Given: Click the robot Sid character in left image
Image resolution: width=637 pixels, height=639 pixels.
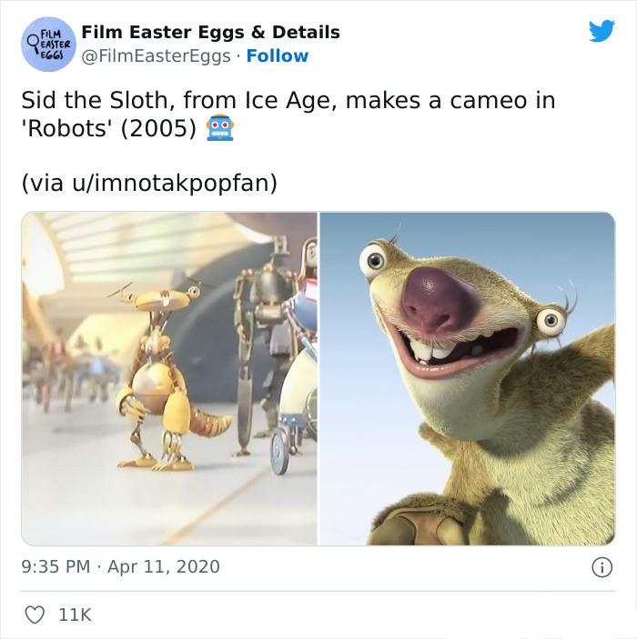Looking at the screenshot, I should click(167, 377).
